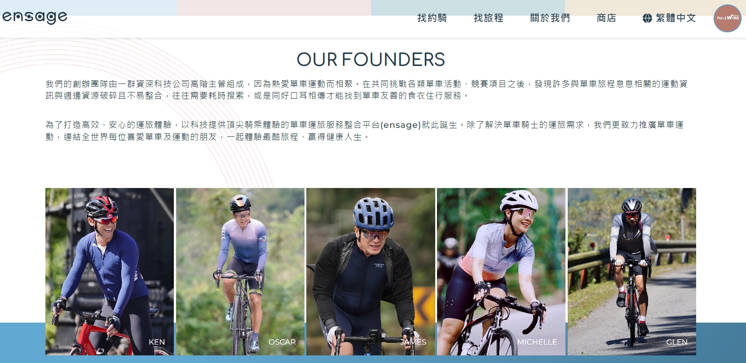Select GLEN founder photo
This screenshot has height=363, width=746.
[632, 271]
